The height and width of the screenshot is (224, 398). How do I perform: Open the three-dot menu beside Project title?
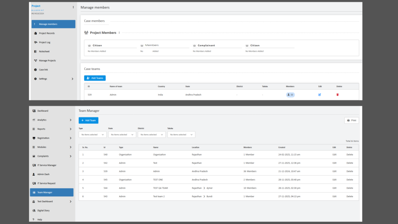coord(73,7)
